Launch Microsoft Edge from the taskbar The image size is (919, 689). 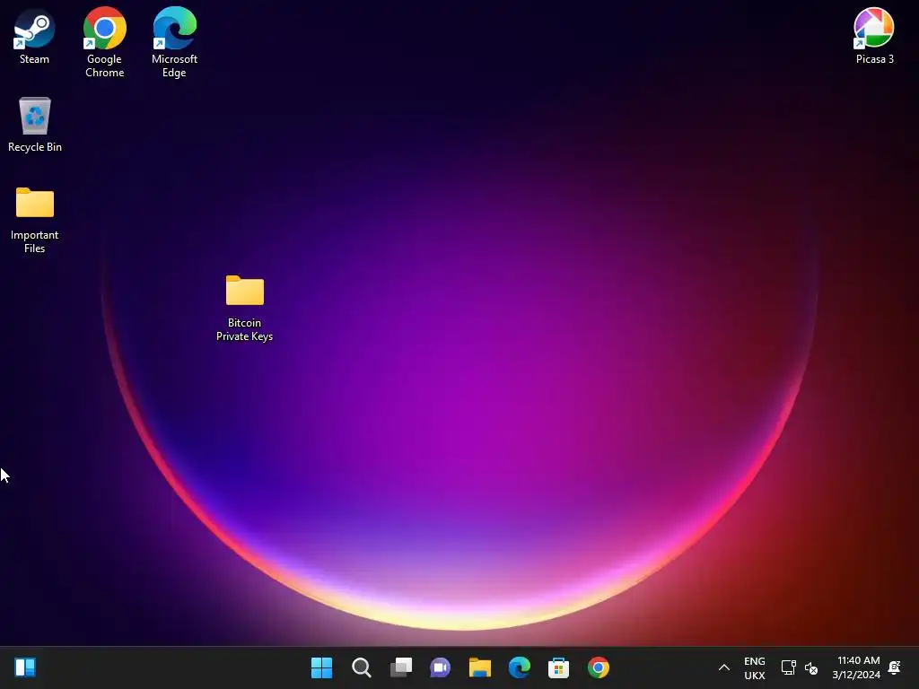(x=520, y=667)
